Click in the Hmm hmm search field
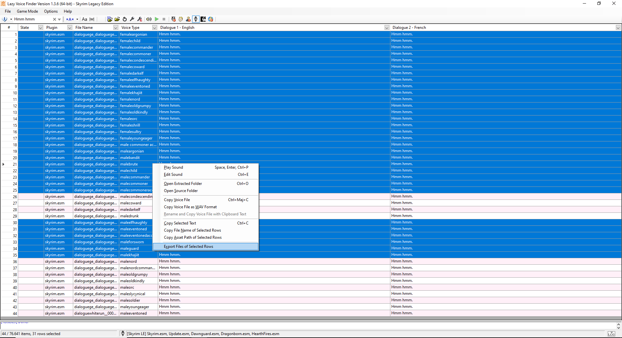Screen dimensions: 622x338 point(32,19)
